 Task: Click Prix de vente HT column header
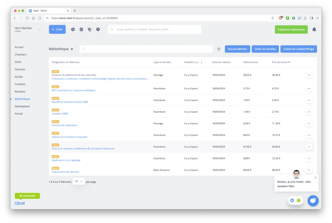pyautogui.click(x=281, y=62)
